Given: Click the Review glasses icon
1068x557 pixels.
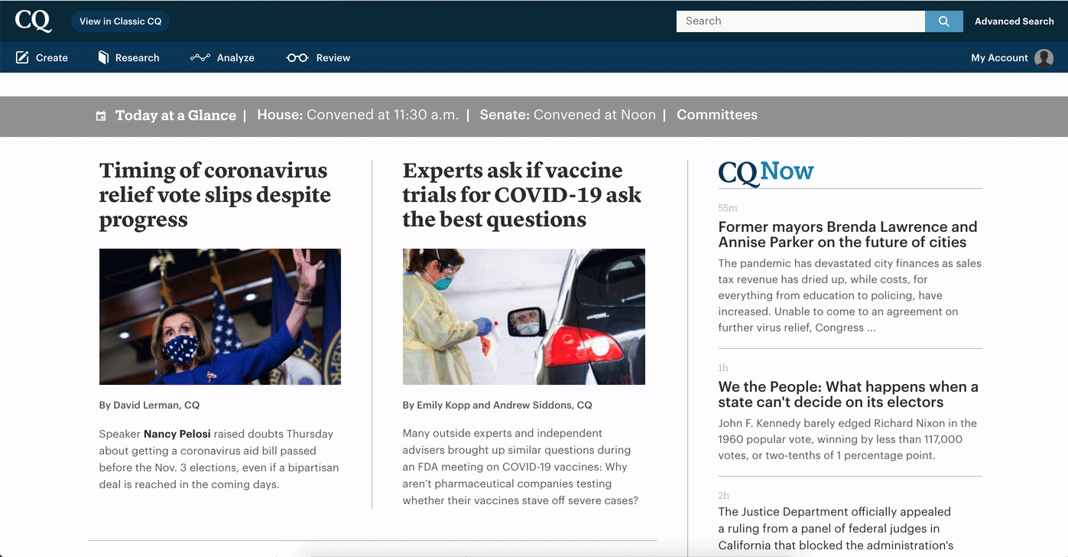Looking at the screenshot, I should (x=297, y=57).
